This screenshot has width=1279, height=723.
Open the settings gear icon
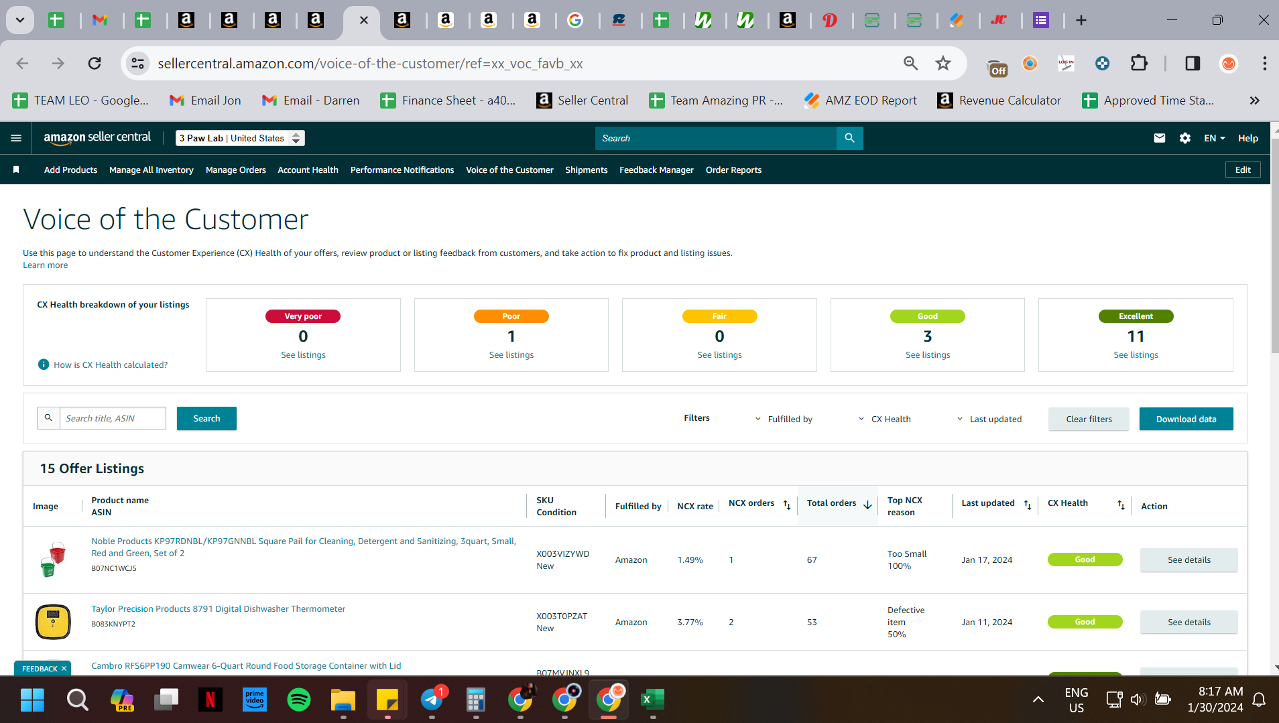coord(1185,138)
